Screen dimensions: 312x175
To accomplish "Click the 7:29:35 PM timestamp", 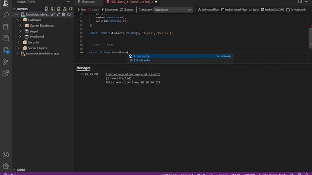I will pyautogui.click(x=89, y=74).
